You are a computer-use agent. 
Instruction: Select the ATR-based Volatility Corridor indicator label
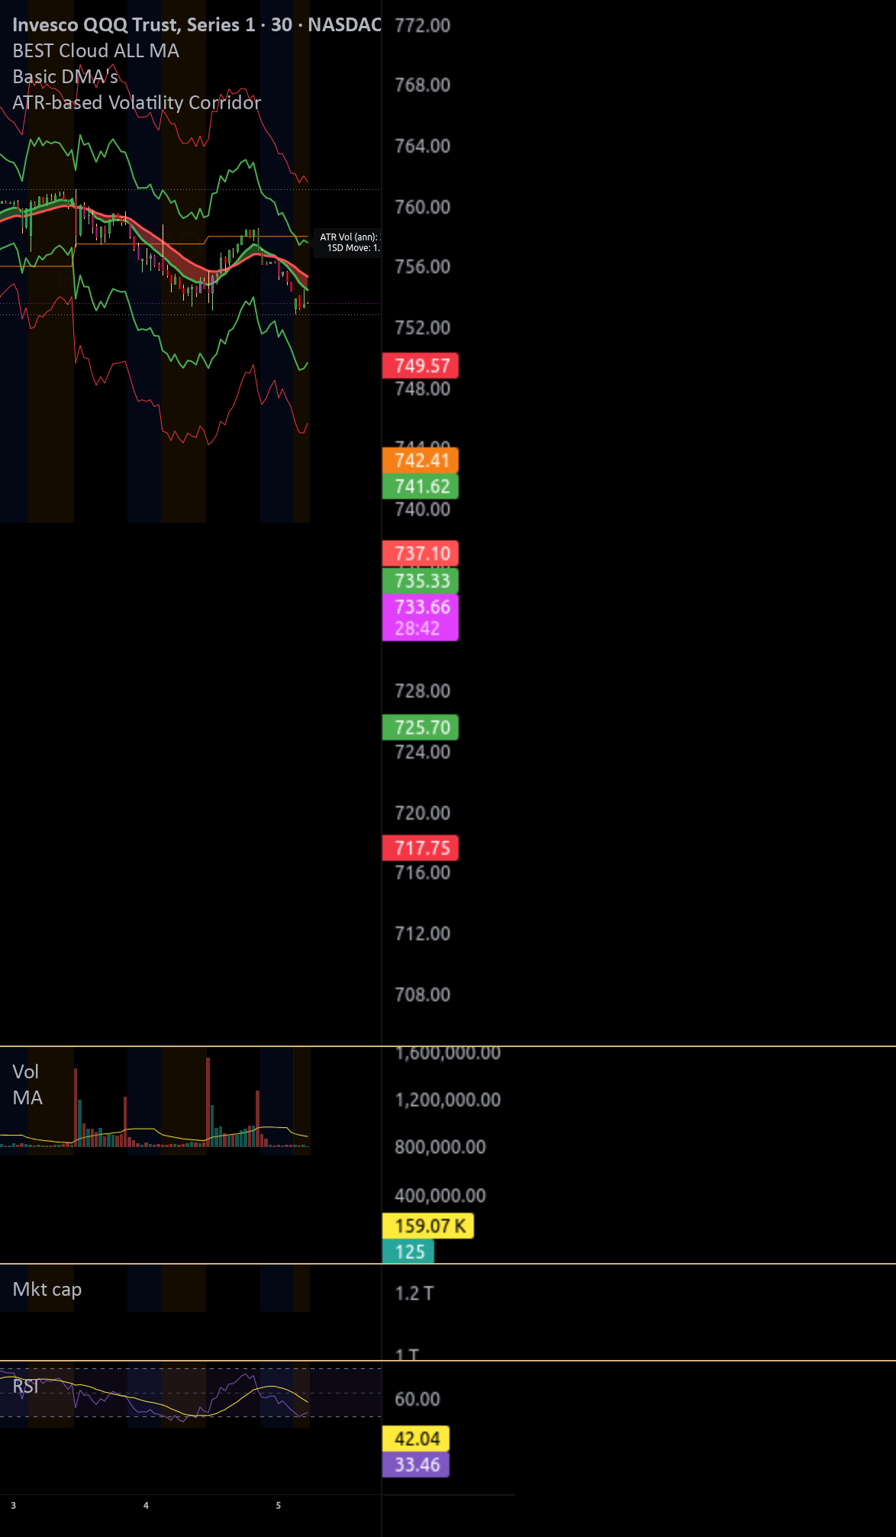point(137,102)
